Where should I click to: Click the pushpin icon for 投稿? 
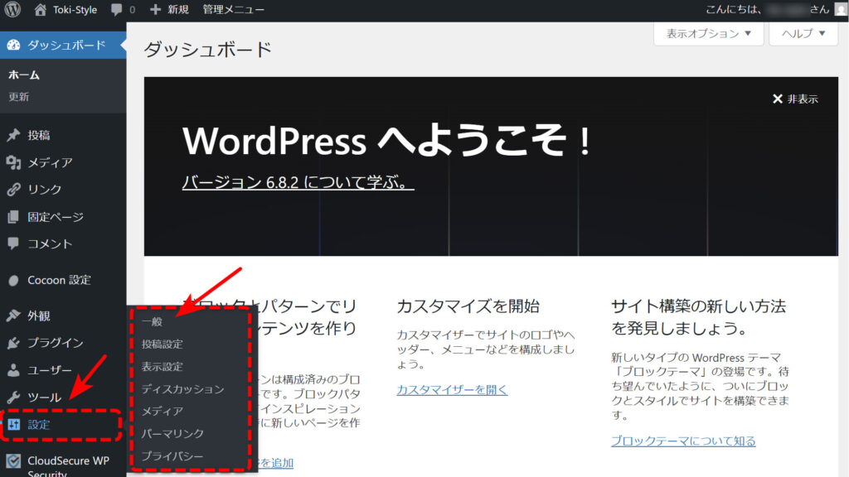point(13,135)
